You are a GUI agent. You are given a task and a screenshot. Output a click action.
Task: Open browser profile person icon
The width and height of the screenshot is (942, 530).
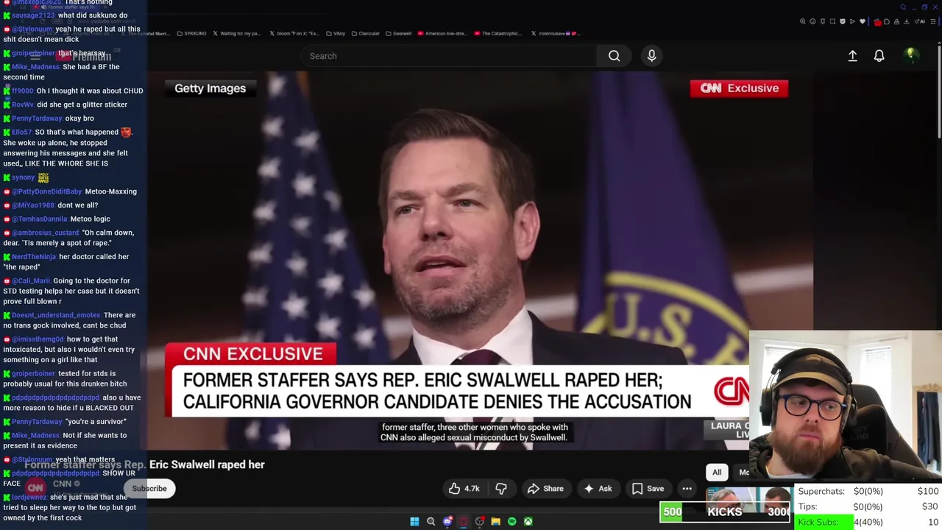tap(896, 21)
